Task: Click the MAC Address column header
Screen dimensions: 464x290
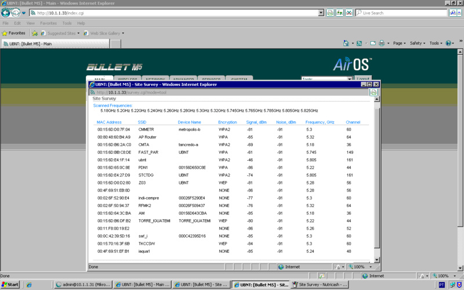Action: pyautogui.click(x=109, y=122)
